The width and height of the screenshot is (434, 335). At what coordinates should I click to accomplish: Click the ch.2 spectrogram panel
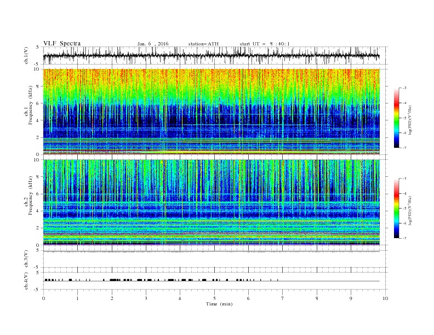211,202
